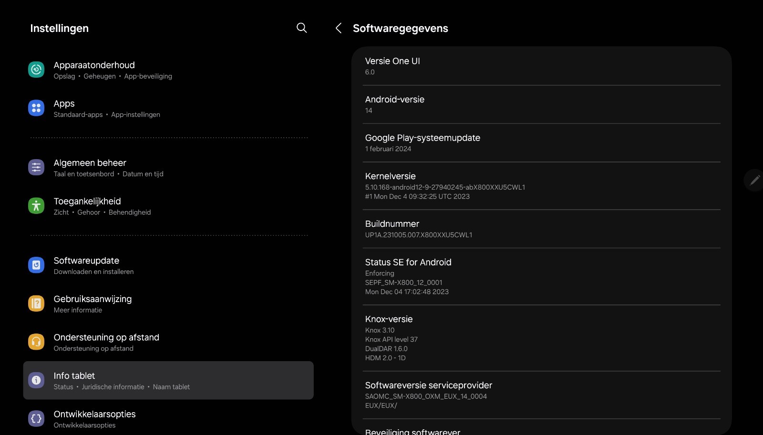This screenshot has width=763, height=435.
Task: Tap the Ontwikkelaarsopties braces icon
Action: [36, 419]
